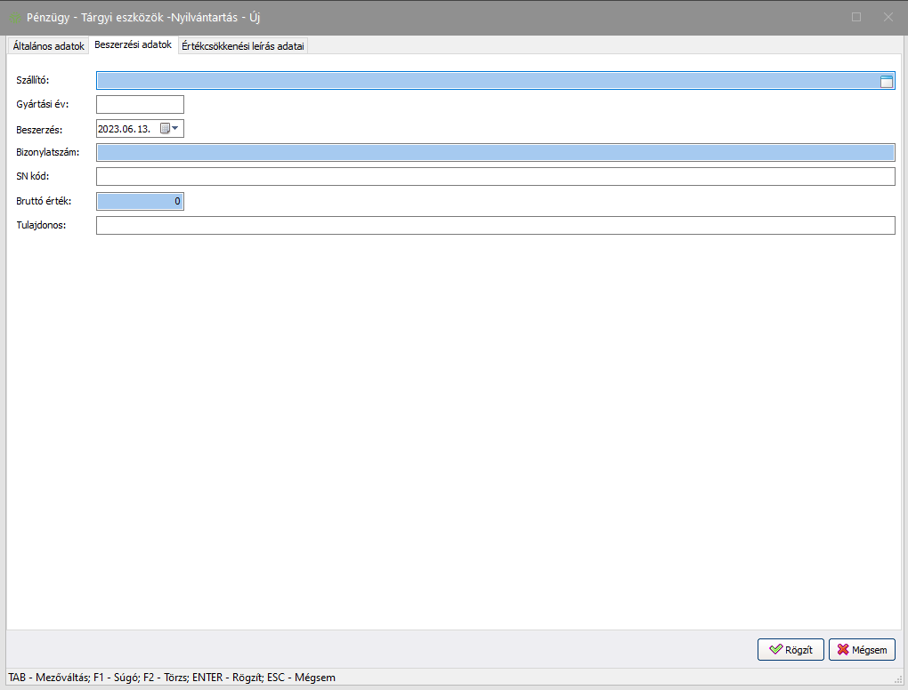The image size is (908, 690).
Task: Maximize the Tárgyi eszközök window
Action: (x=856, y=17)
